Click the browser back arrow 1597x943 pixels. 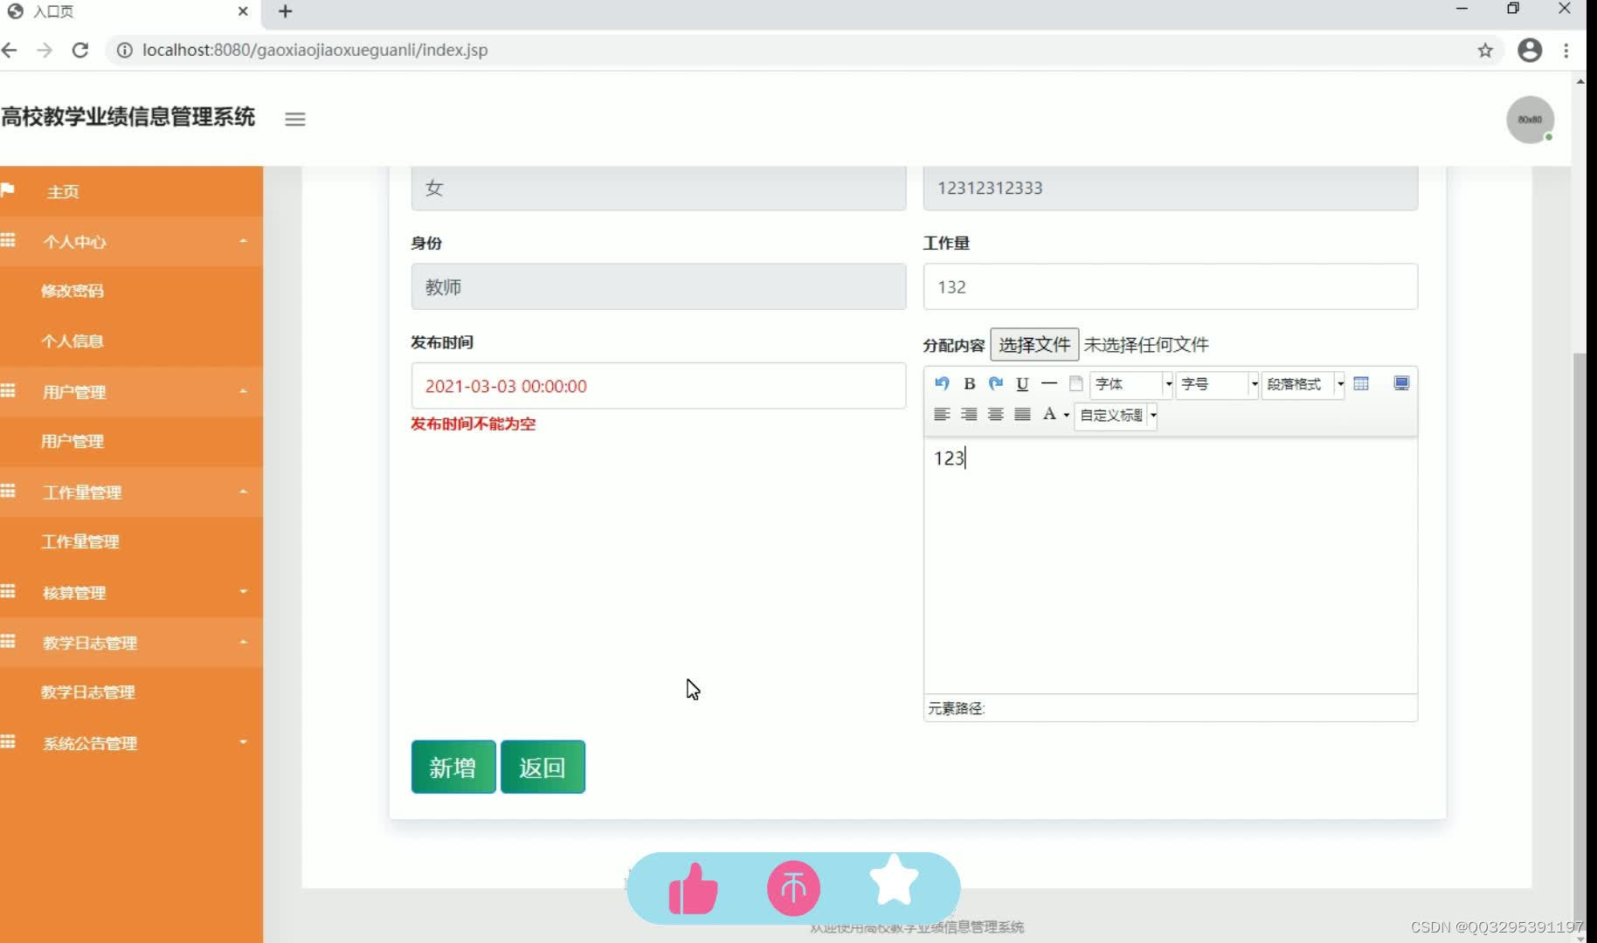point(10,50)
